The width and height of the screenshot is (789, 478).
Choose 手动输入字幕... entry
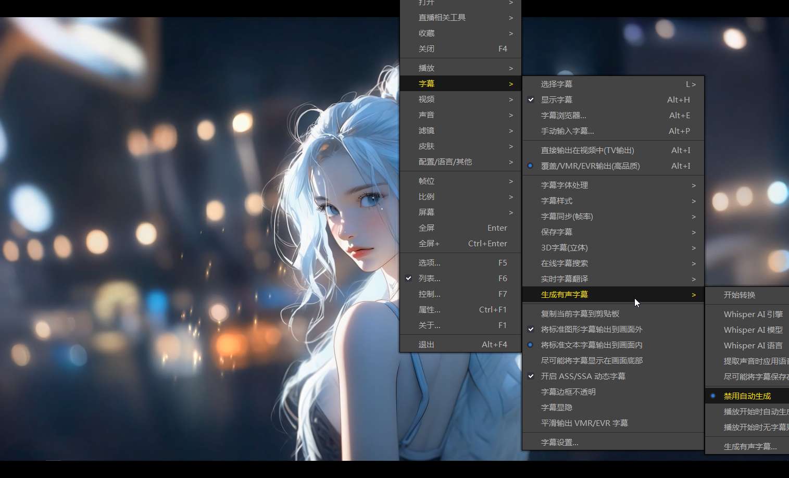pos(613,131)
